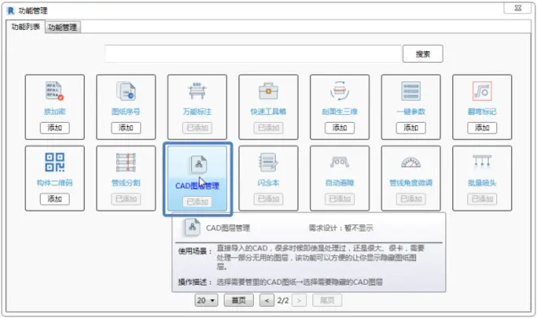The height and width of the screenshot is (318, 537).
Task: Click the 剖面生三维 section icon
Action: pos(340,91)
